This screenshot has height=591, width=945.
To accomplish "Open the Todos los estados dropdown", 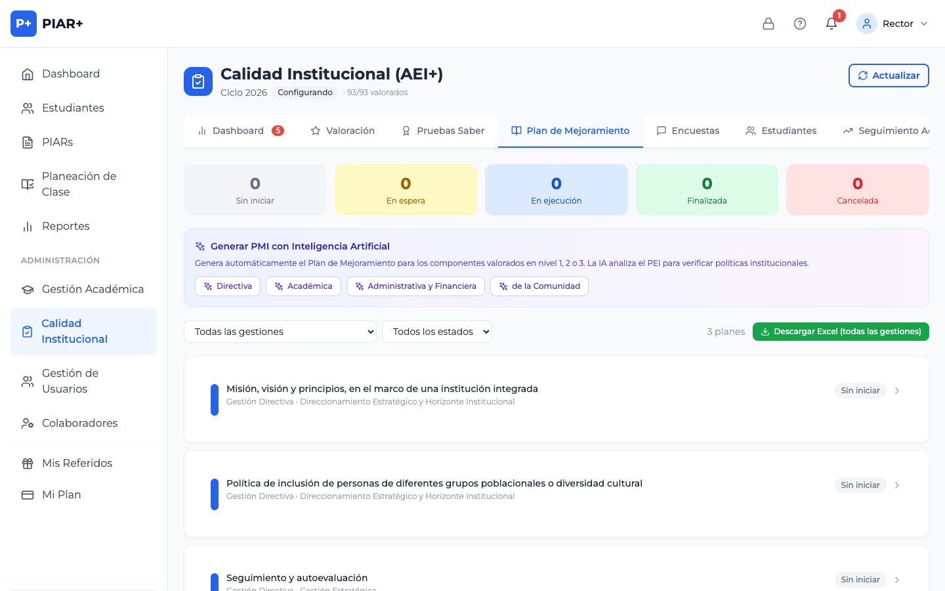I will [437, 332].
